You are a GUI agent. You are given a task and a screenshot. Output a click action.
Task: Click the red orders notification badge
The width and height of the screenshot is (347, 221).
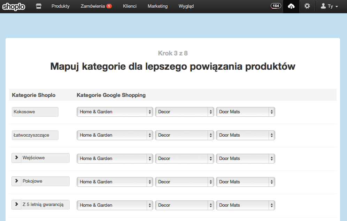click(109, 6)
